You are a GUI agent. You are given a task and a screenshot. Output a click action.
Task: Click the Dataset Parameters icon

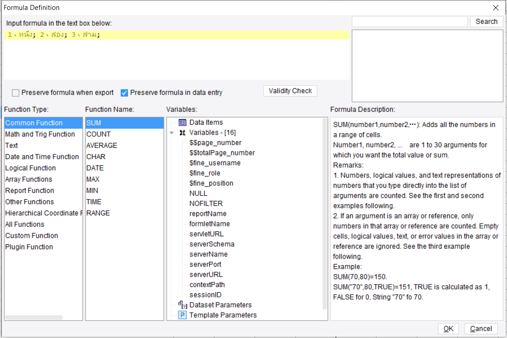[182, 305]
